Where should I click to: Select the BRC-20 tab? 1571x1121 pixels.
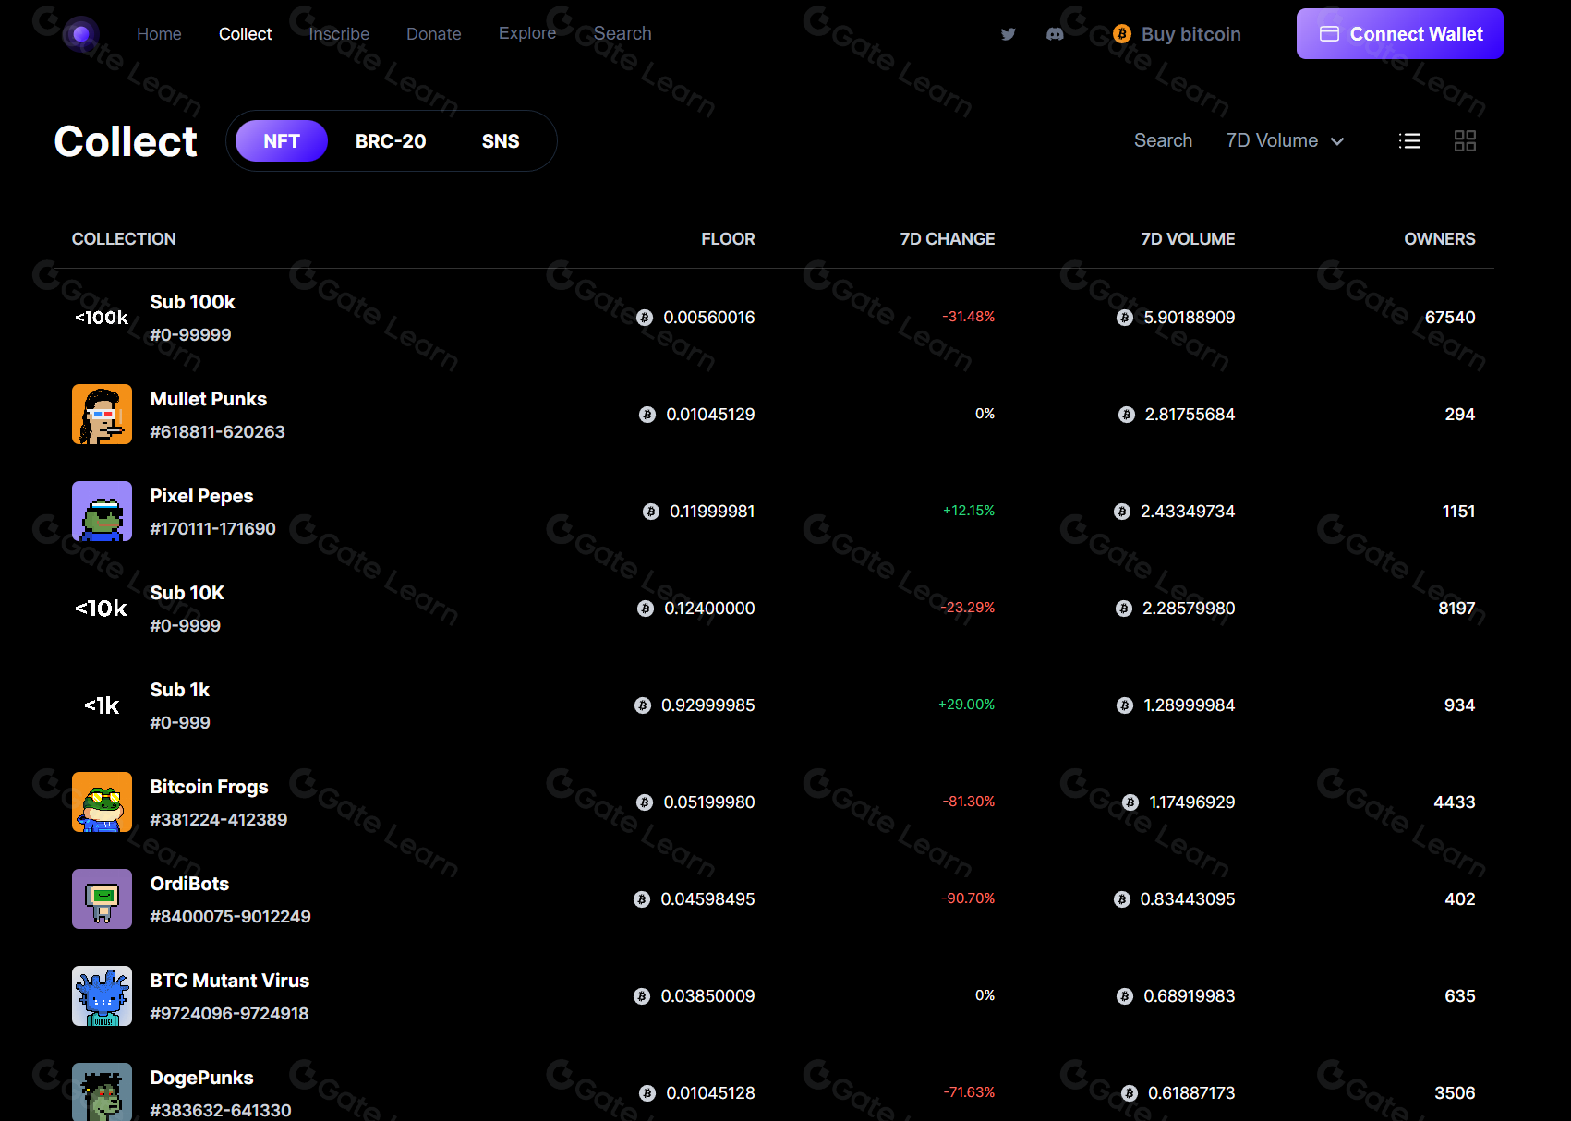(391, 141)
